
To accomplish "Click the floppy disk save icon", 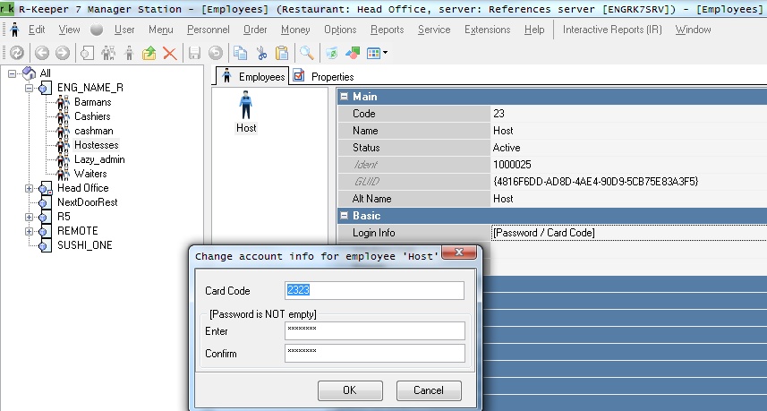I will (x=195, y=53).
